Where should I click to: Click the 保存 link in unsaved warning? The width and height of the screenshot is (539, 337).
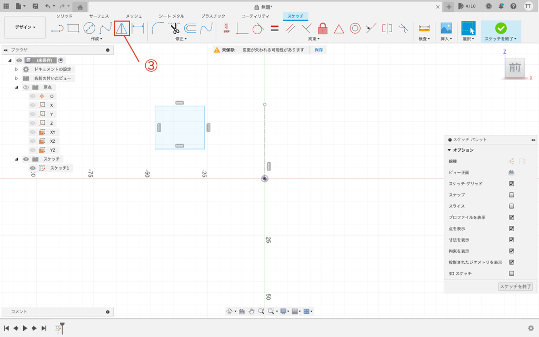[318, 50]
